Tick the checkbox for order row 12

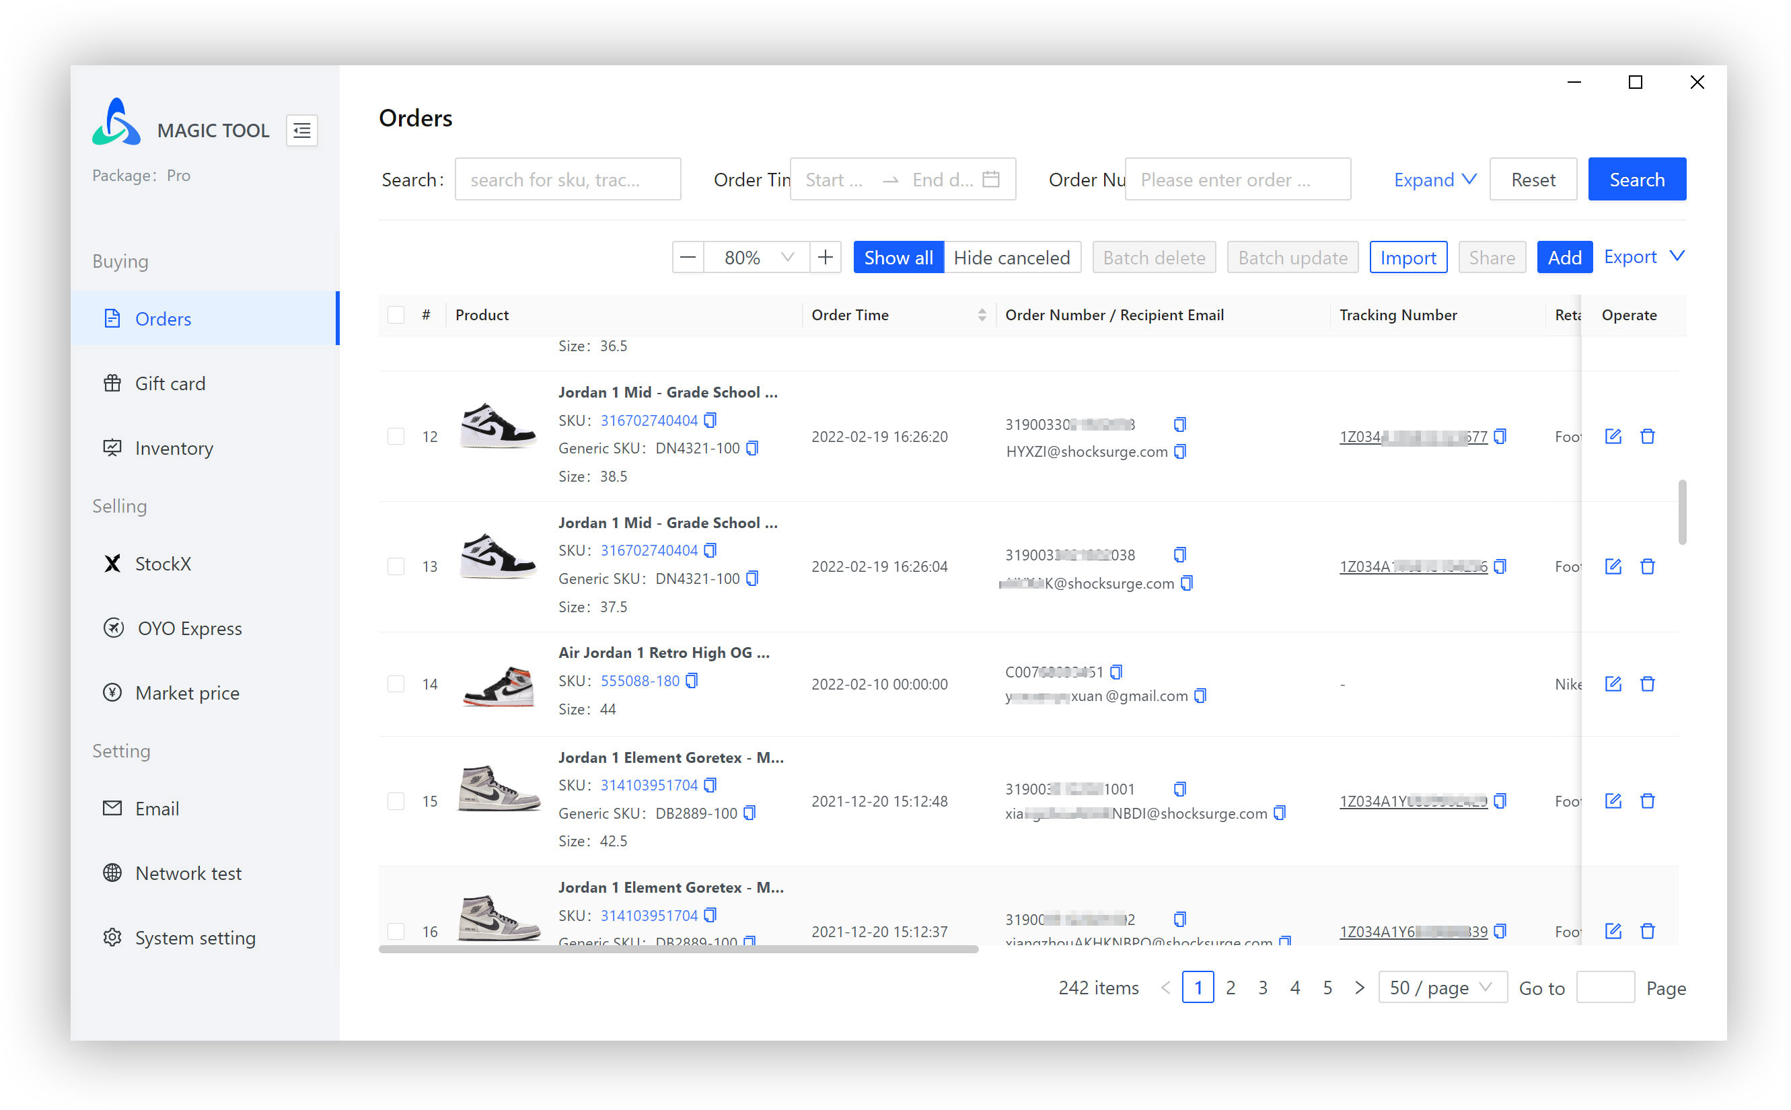coord(396,436)
